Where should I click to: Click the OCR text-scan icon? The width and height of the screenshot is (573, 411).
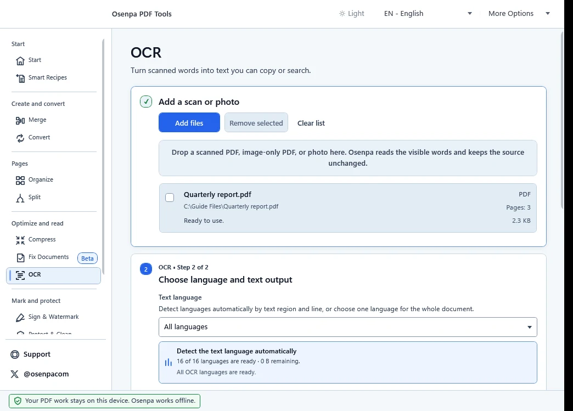click(20, 275)
